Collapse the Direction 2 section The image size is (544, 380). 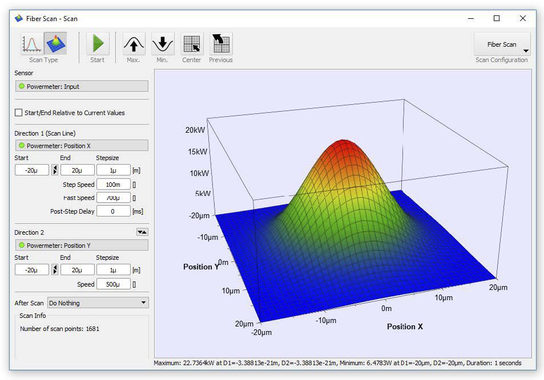point(142,232)
